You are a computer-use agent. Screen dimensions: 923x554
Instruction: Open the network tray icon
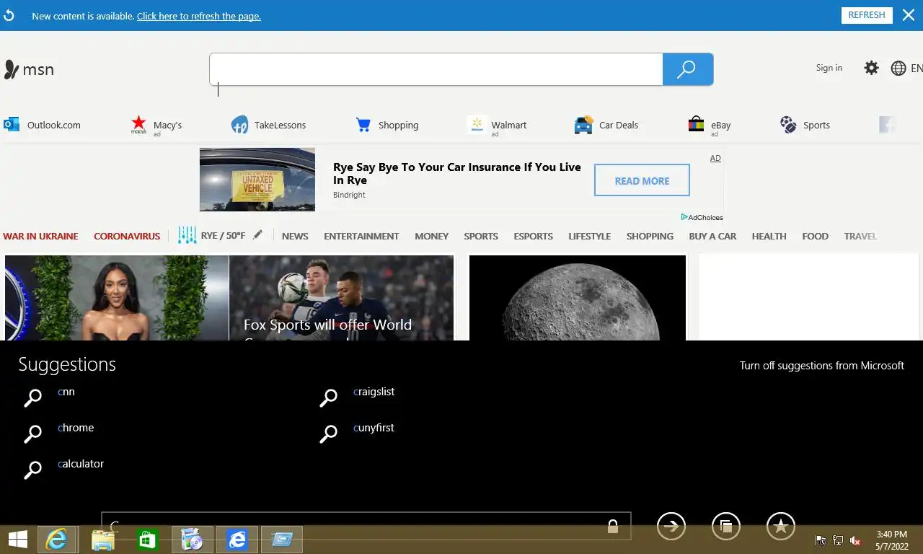click(838, 540)
